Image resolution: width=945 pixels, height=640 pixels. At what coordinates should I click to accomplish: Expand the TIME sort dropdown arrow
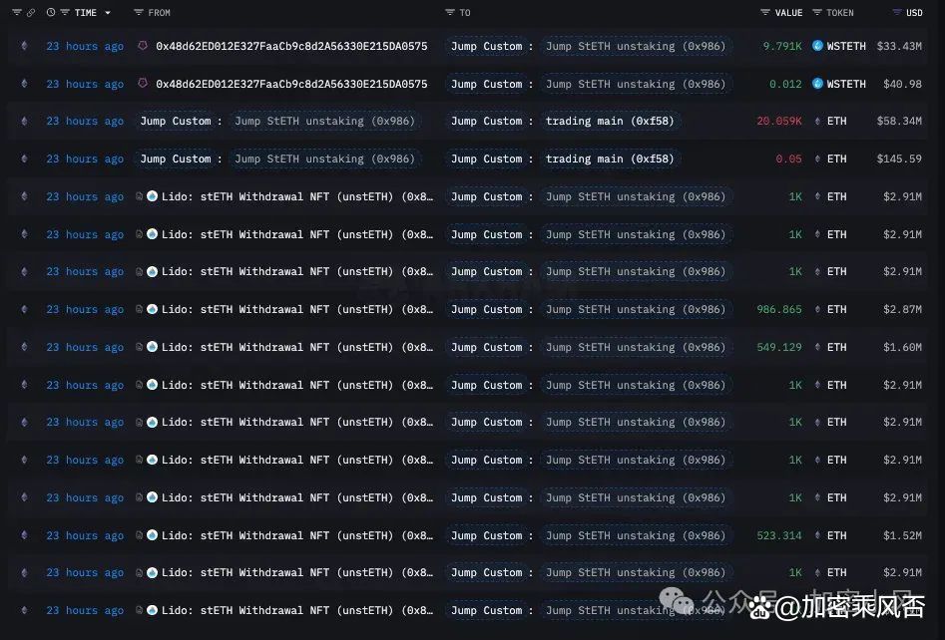(x=108, y=13)
